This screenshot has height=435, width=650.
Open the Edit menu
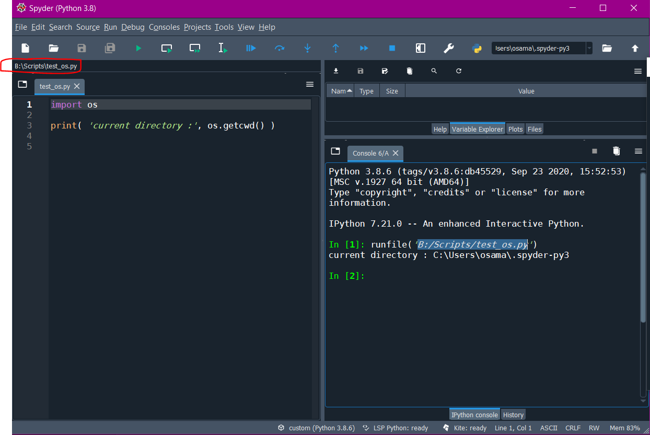pos(38,27)
